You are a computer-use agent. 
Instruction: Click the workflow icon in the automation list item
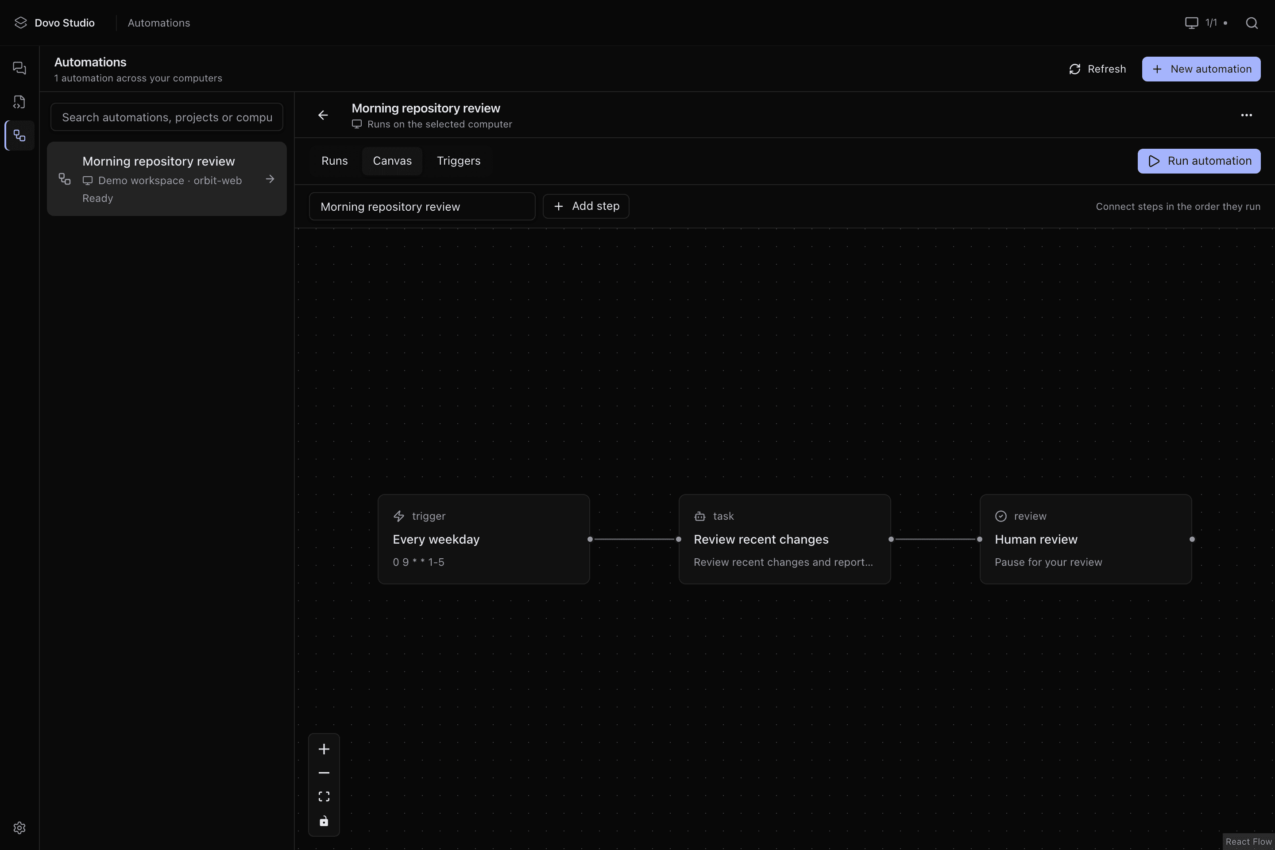[x=65, y=179]
